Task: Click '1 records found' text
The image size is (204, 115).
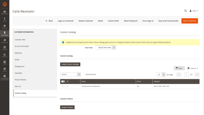Action: tap(90, 74)
